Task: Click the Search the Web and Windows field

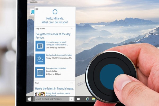Action: point(52,99)
